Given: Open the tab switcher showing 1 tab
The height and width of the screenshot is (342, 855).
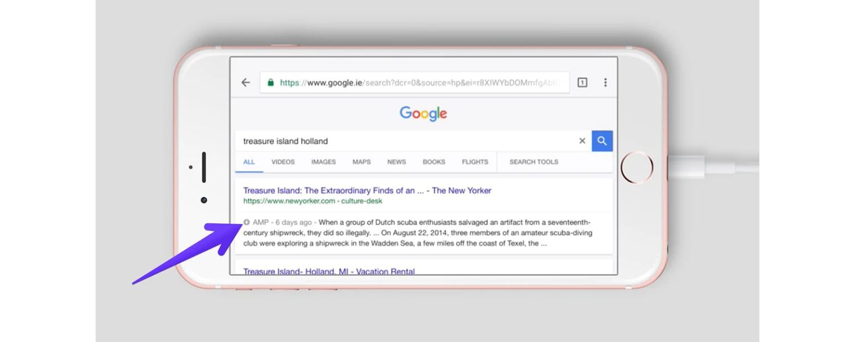Looking at the screenshot, I should pos(582,83).
